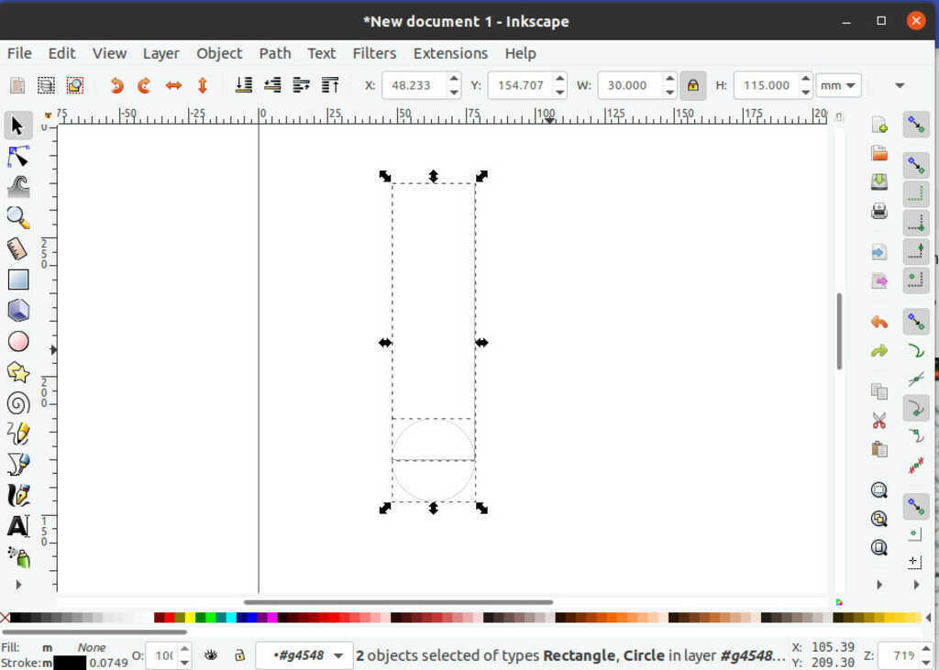Expand the tool controls overflow arrow
This screenshot has height=670, width=939.
[x=900, y=85]
